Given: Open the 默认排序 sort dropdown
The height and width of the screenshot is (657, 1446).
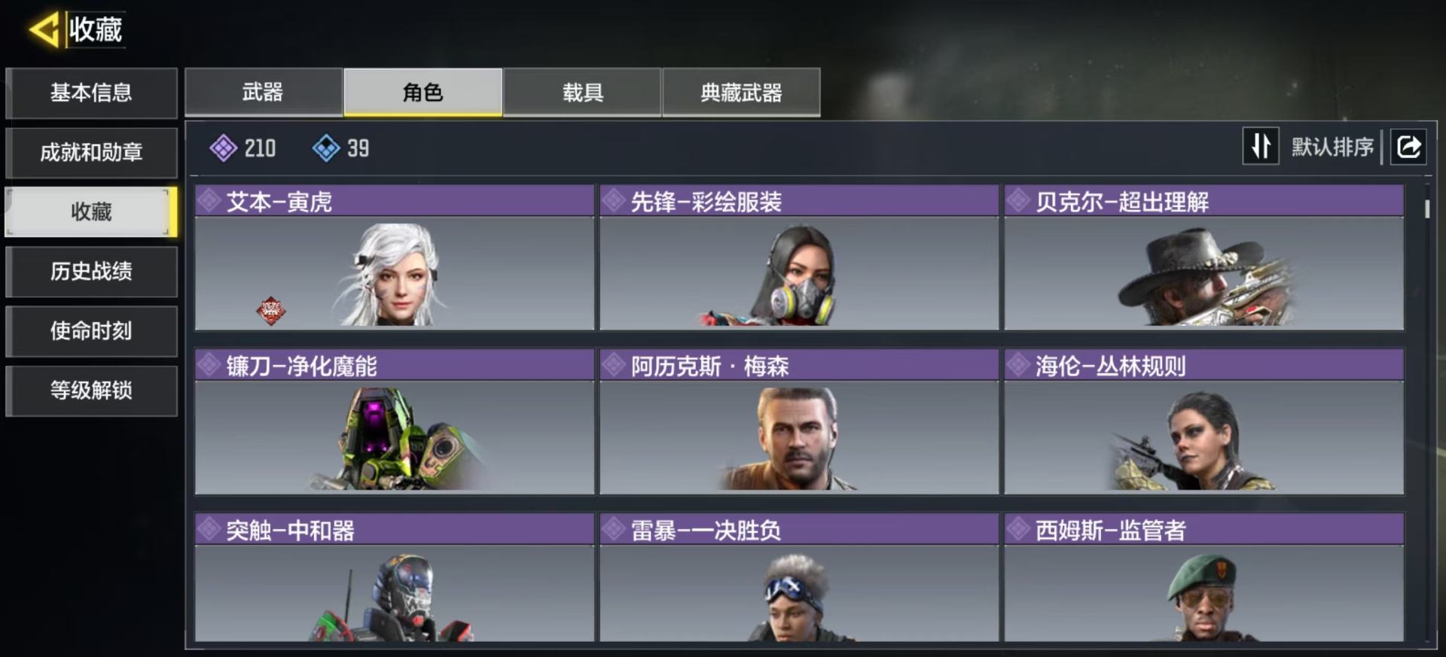Looking at the screenshot, I should point(1332,147).
